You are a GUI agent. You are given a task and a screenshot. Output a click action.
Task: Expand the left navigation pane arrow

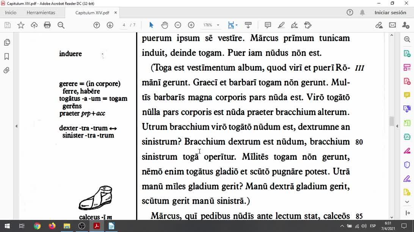coord(16,126)
